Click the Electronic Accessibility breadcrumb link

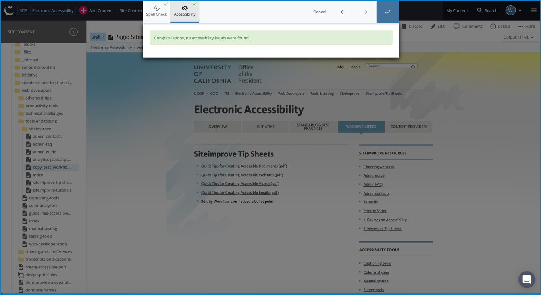pos(111,48)
